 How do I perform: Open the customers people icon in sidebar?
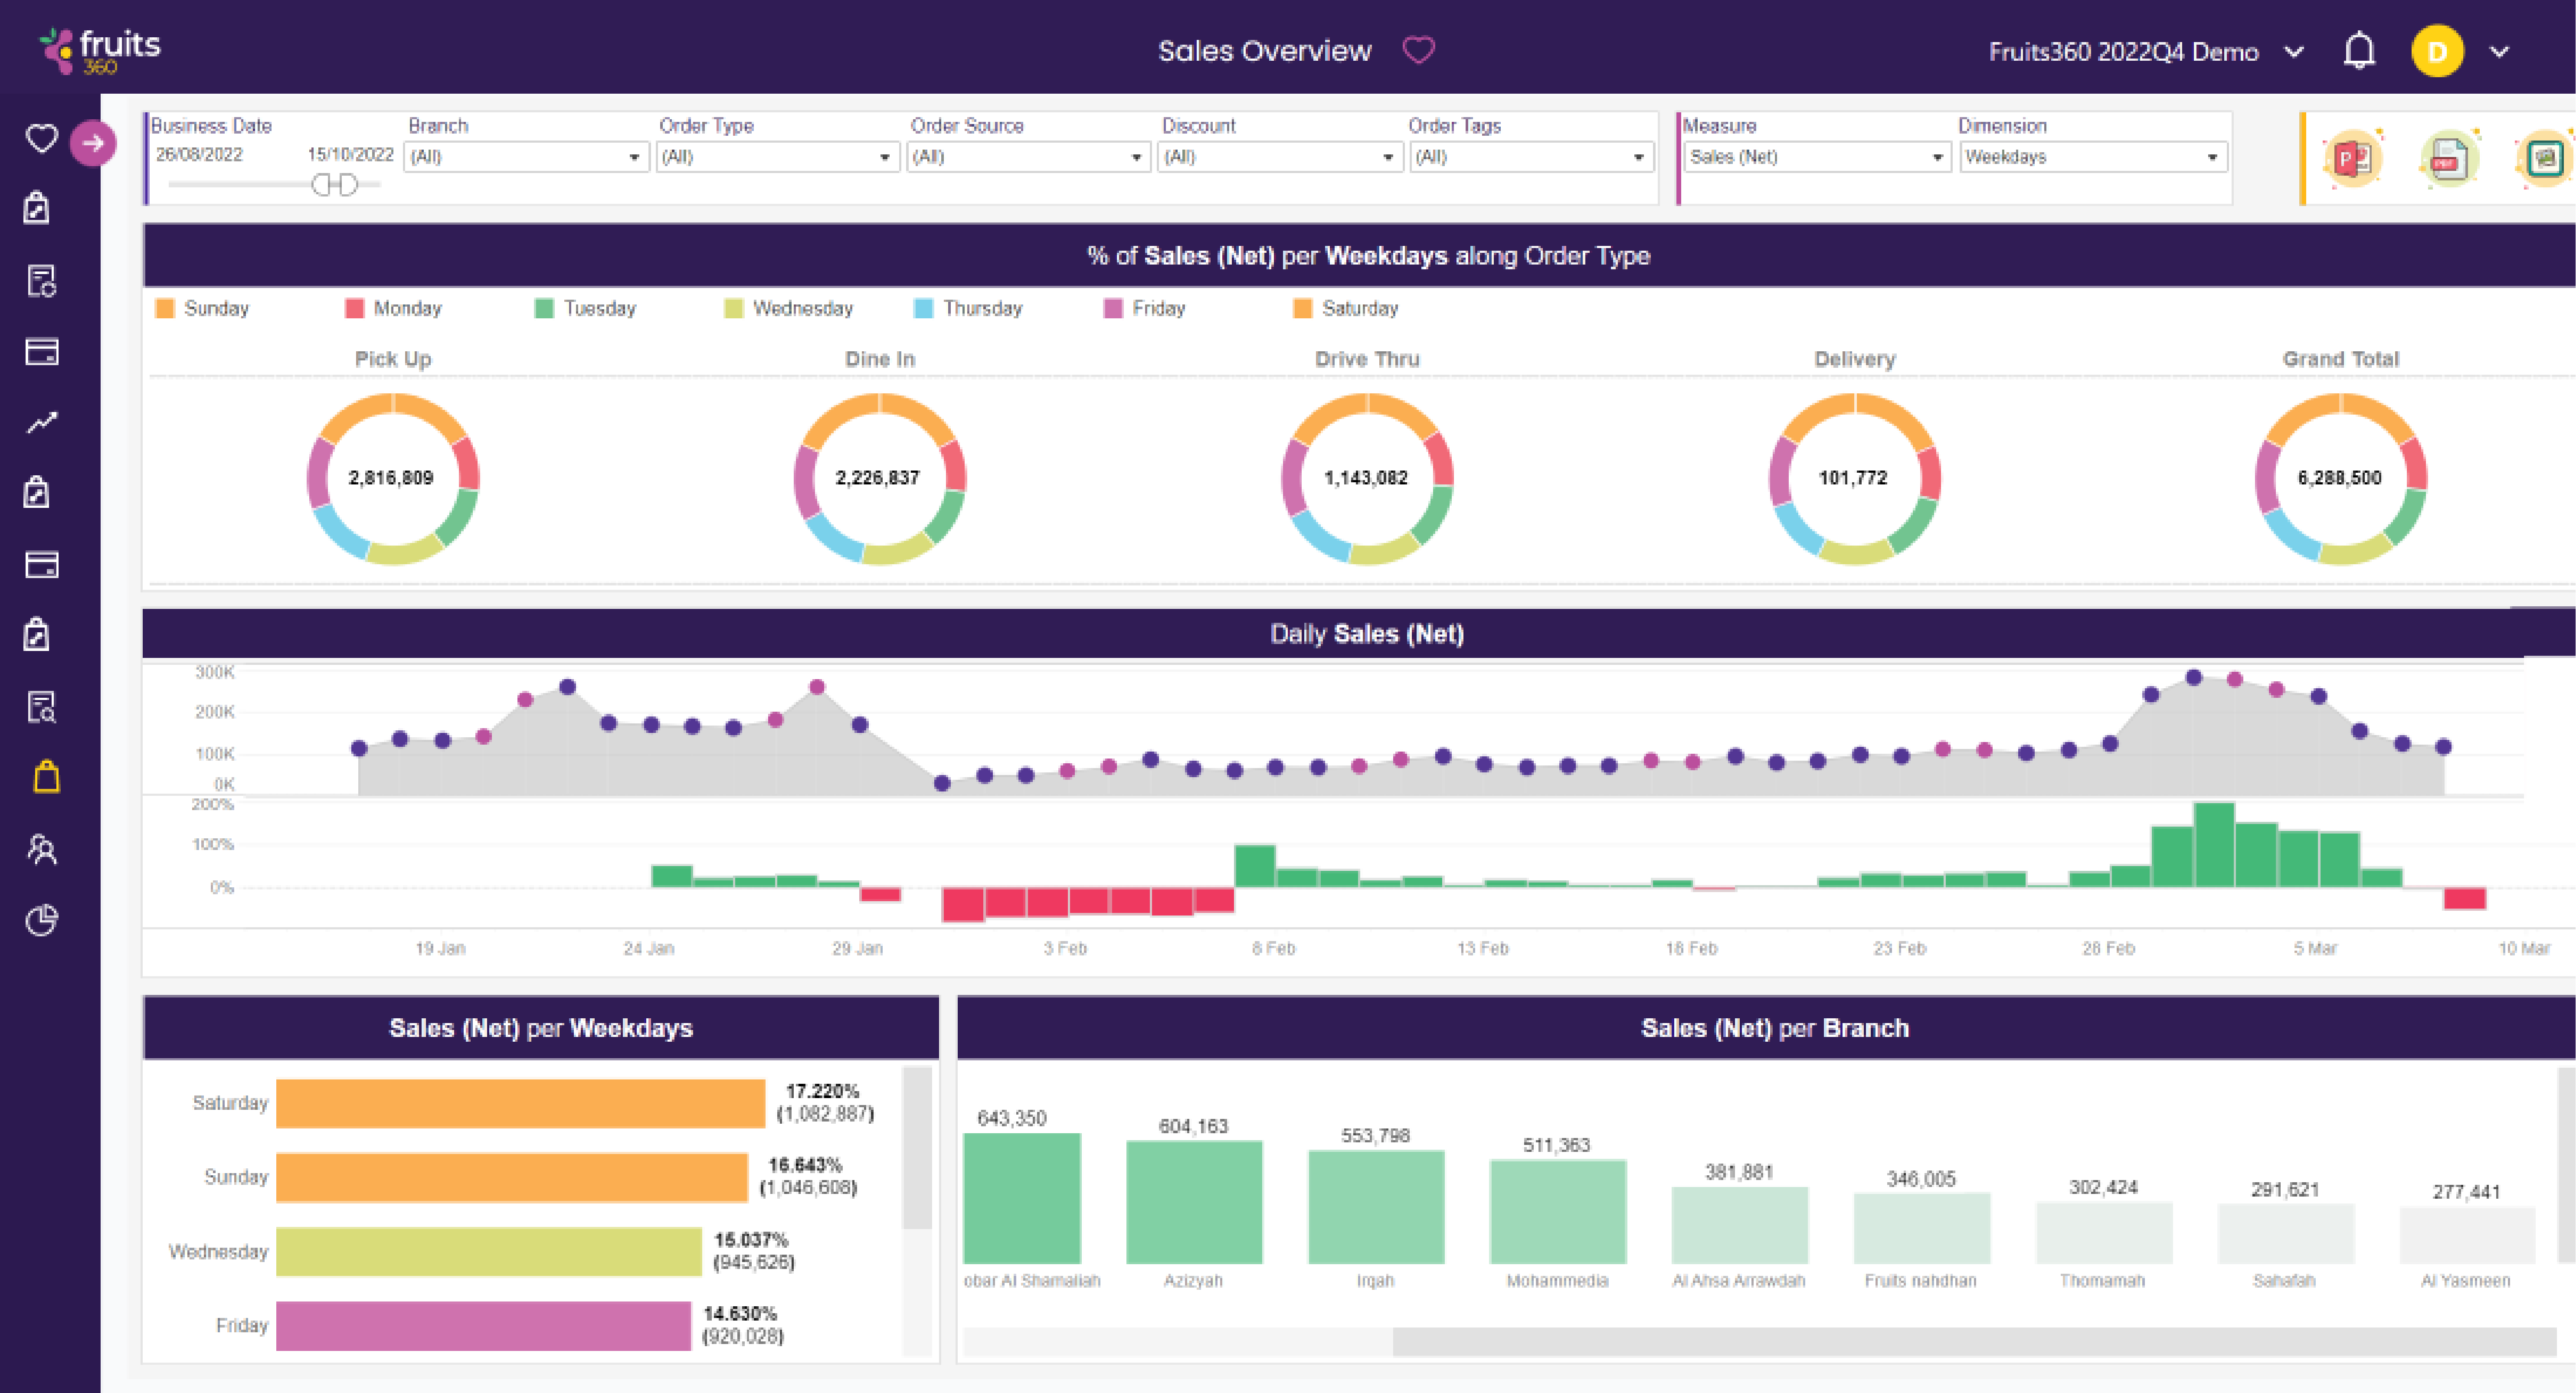point(41,849)
